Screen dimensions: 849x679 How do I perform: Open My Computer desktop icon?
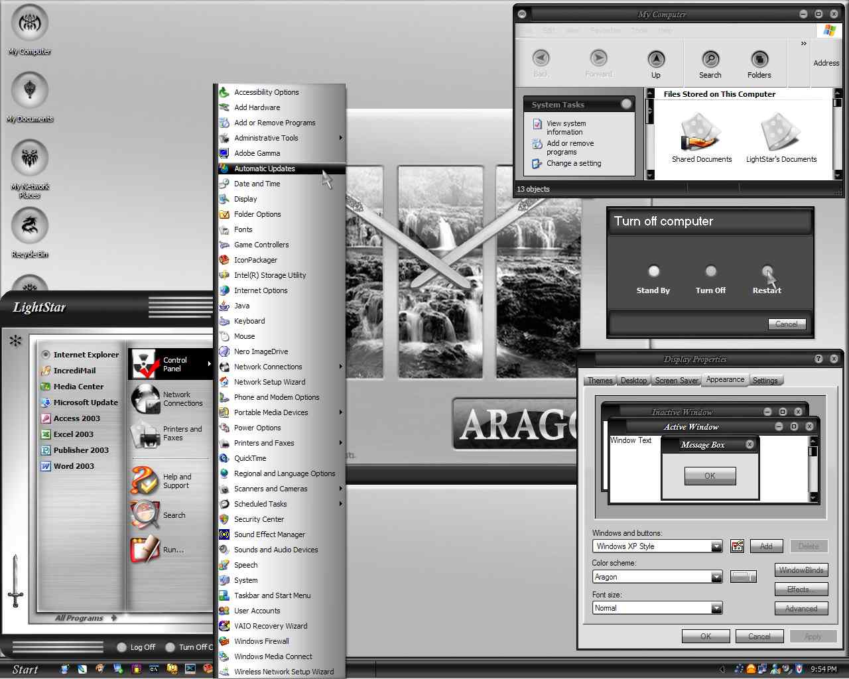[x=29, y=24]
